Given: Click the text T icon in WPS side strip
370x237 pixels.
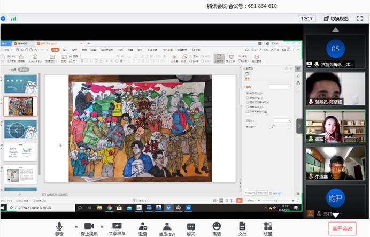Looking at the screenshot, I should coord(298,90).
